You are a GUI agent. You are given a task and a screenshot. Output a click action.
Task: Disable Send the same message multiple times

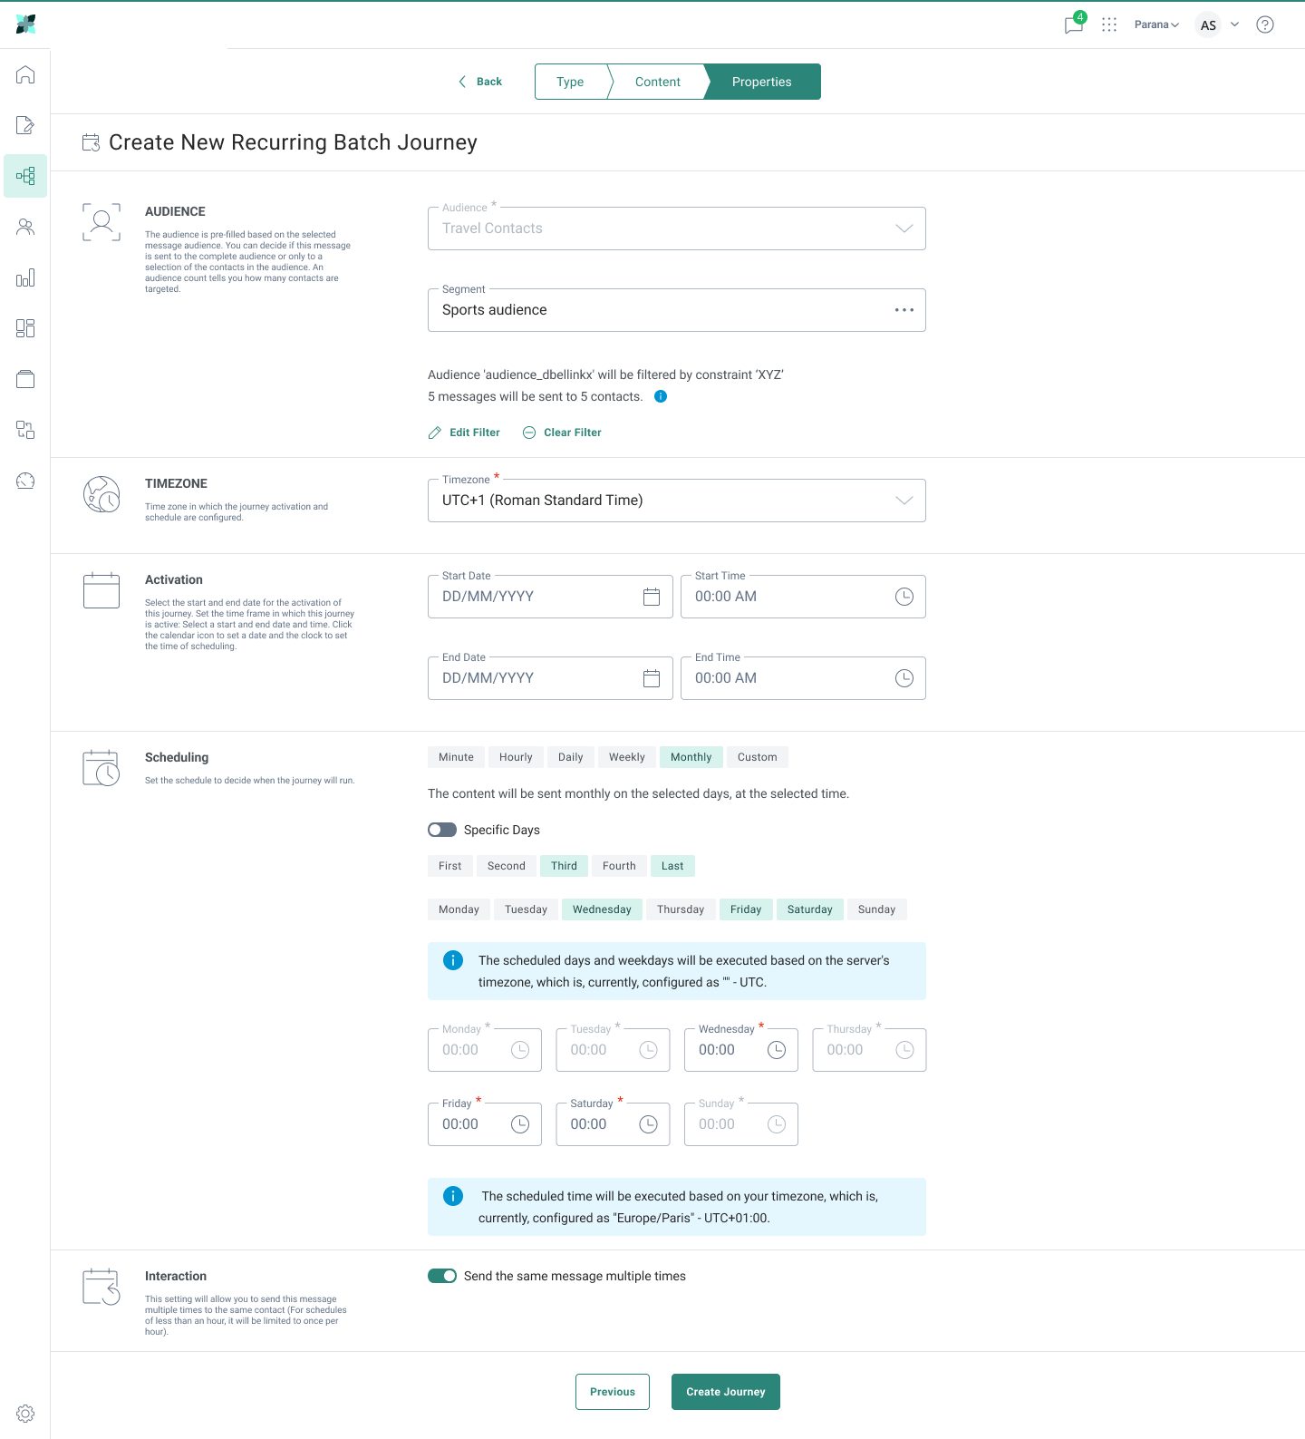(442, 1276)
